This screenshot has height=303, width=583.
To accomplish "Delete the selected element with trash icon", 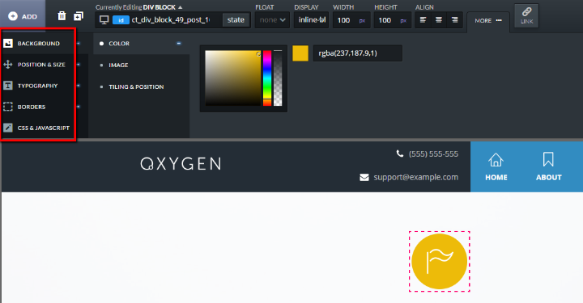I will (x=62, y=16).
